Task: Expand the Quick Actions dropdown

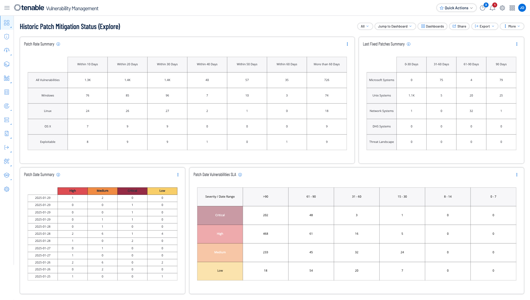Action: pyautogui.click(x=456, y=8)
